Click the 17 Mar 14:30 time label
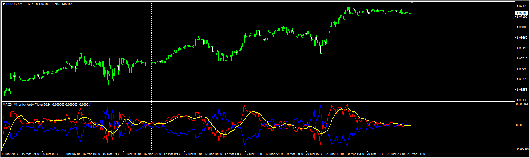Viewport: 530px width, 158px height. point(234,154)
